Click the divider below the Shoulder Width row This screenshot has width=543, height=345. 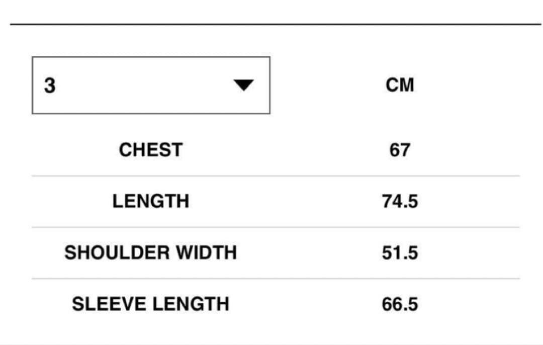(276, 279)
